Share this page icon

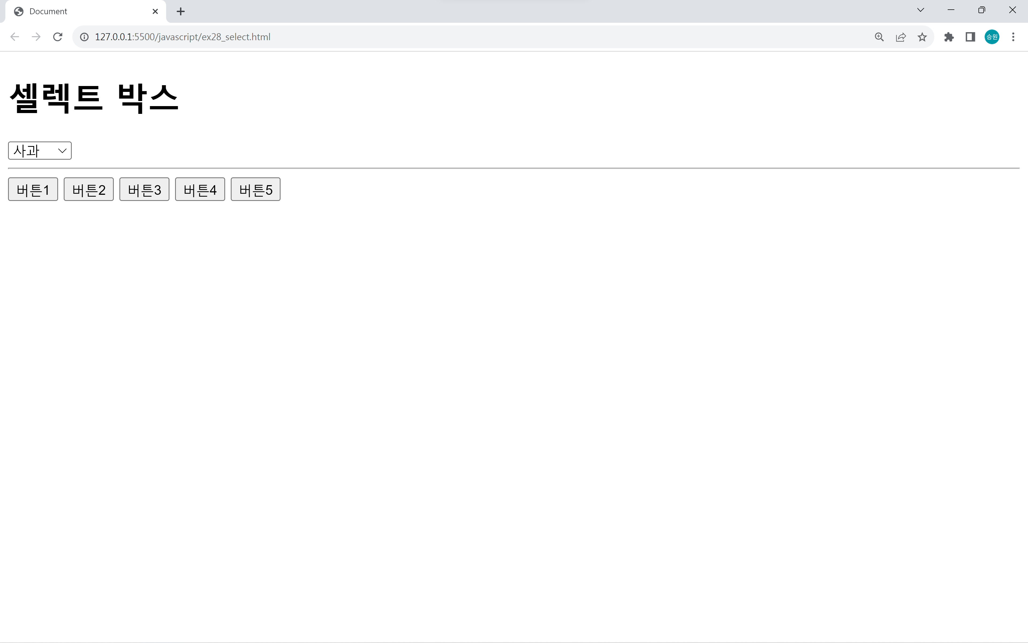coord(901,37)
